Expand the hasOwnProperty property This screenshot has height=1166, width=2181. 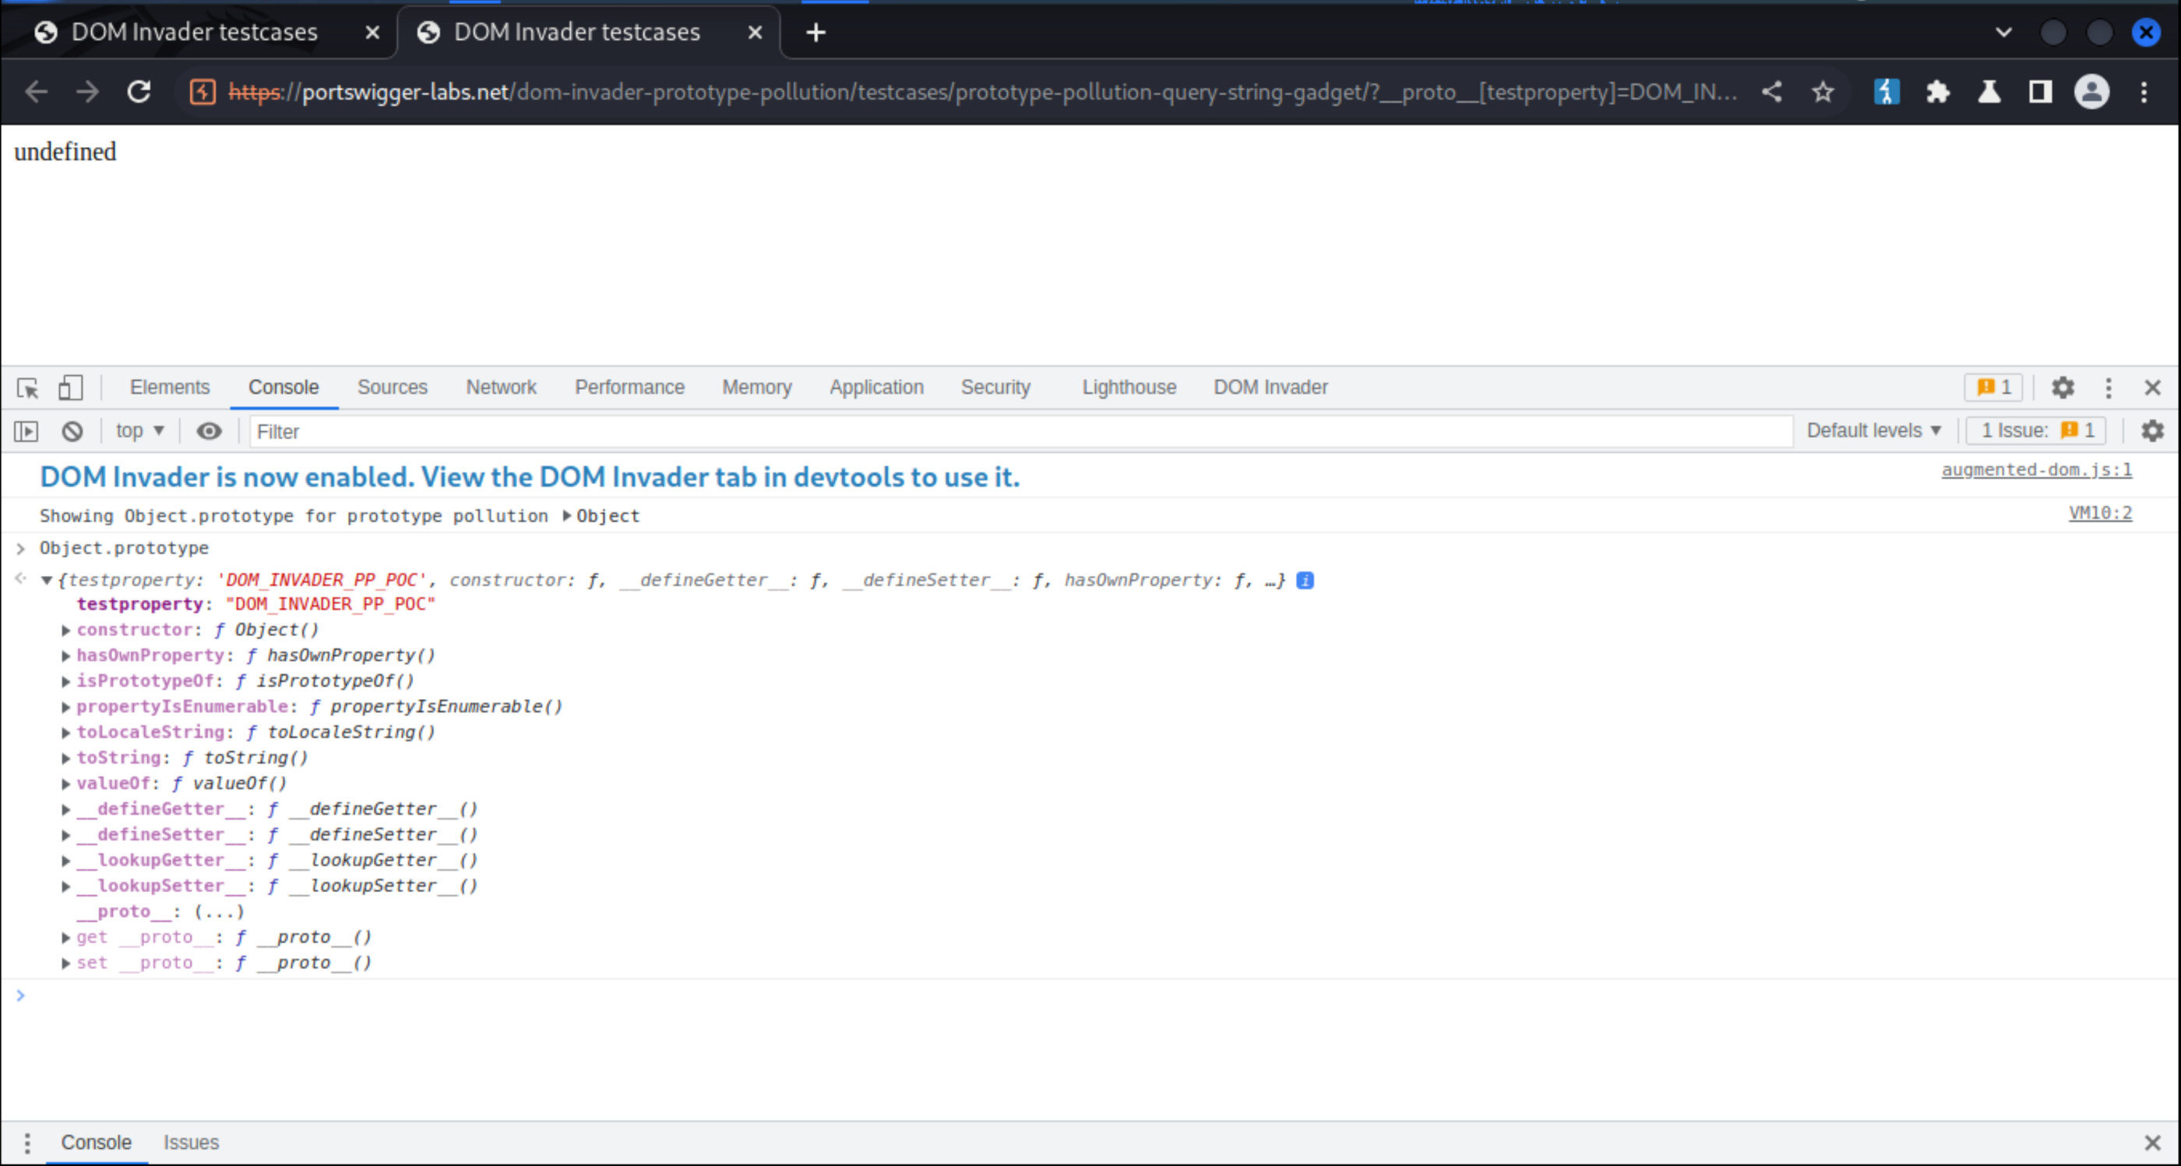65,655
